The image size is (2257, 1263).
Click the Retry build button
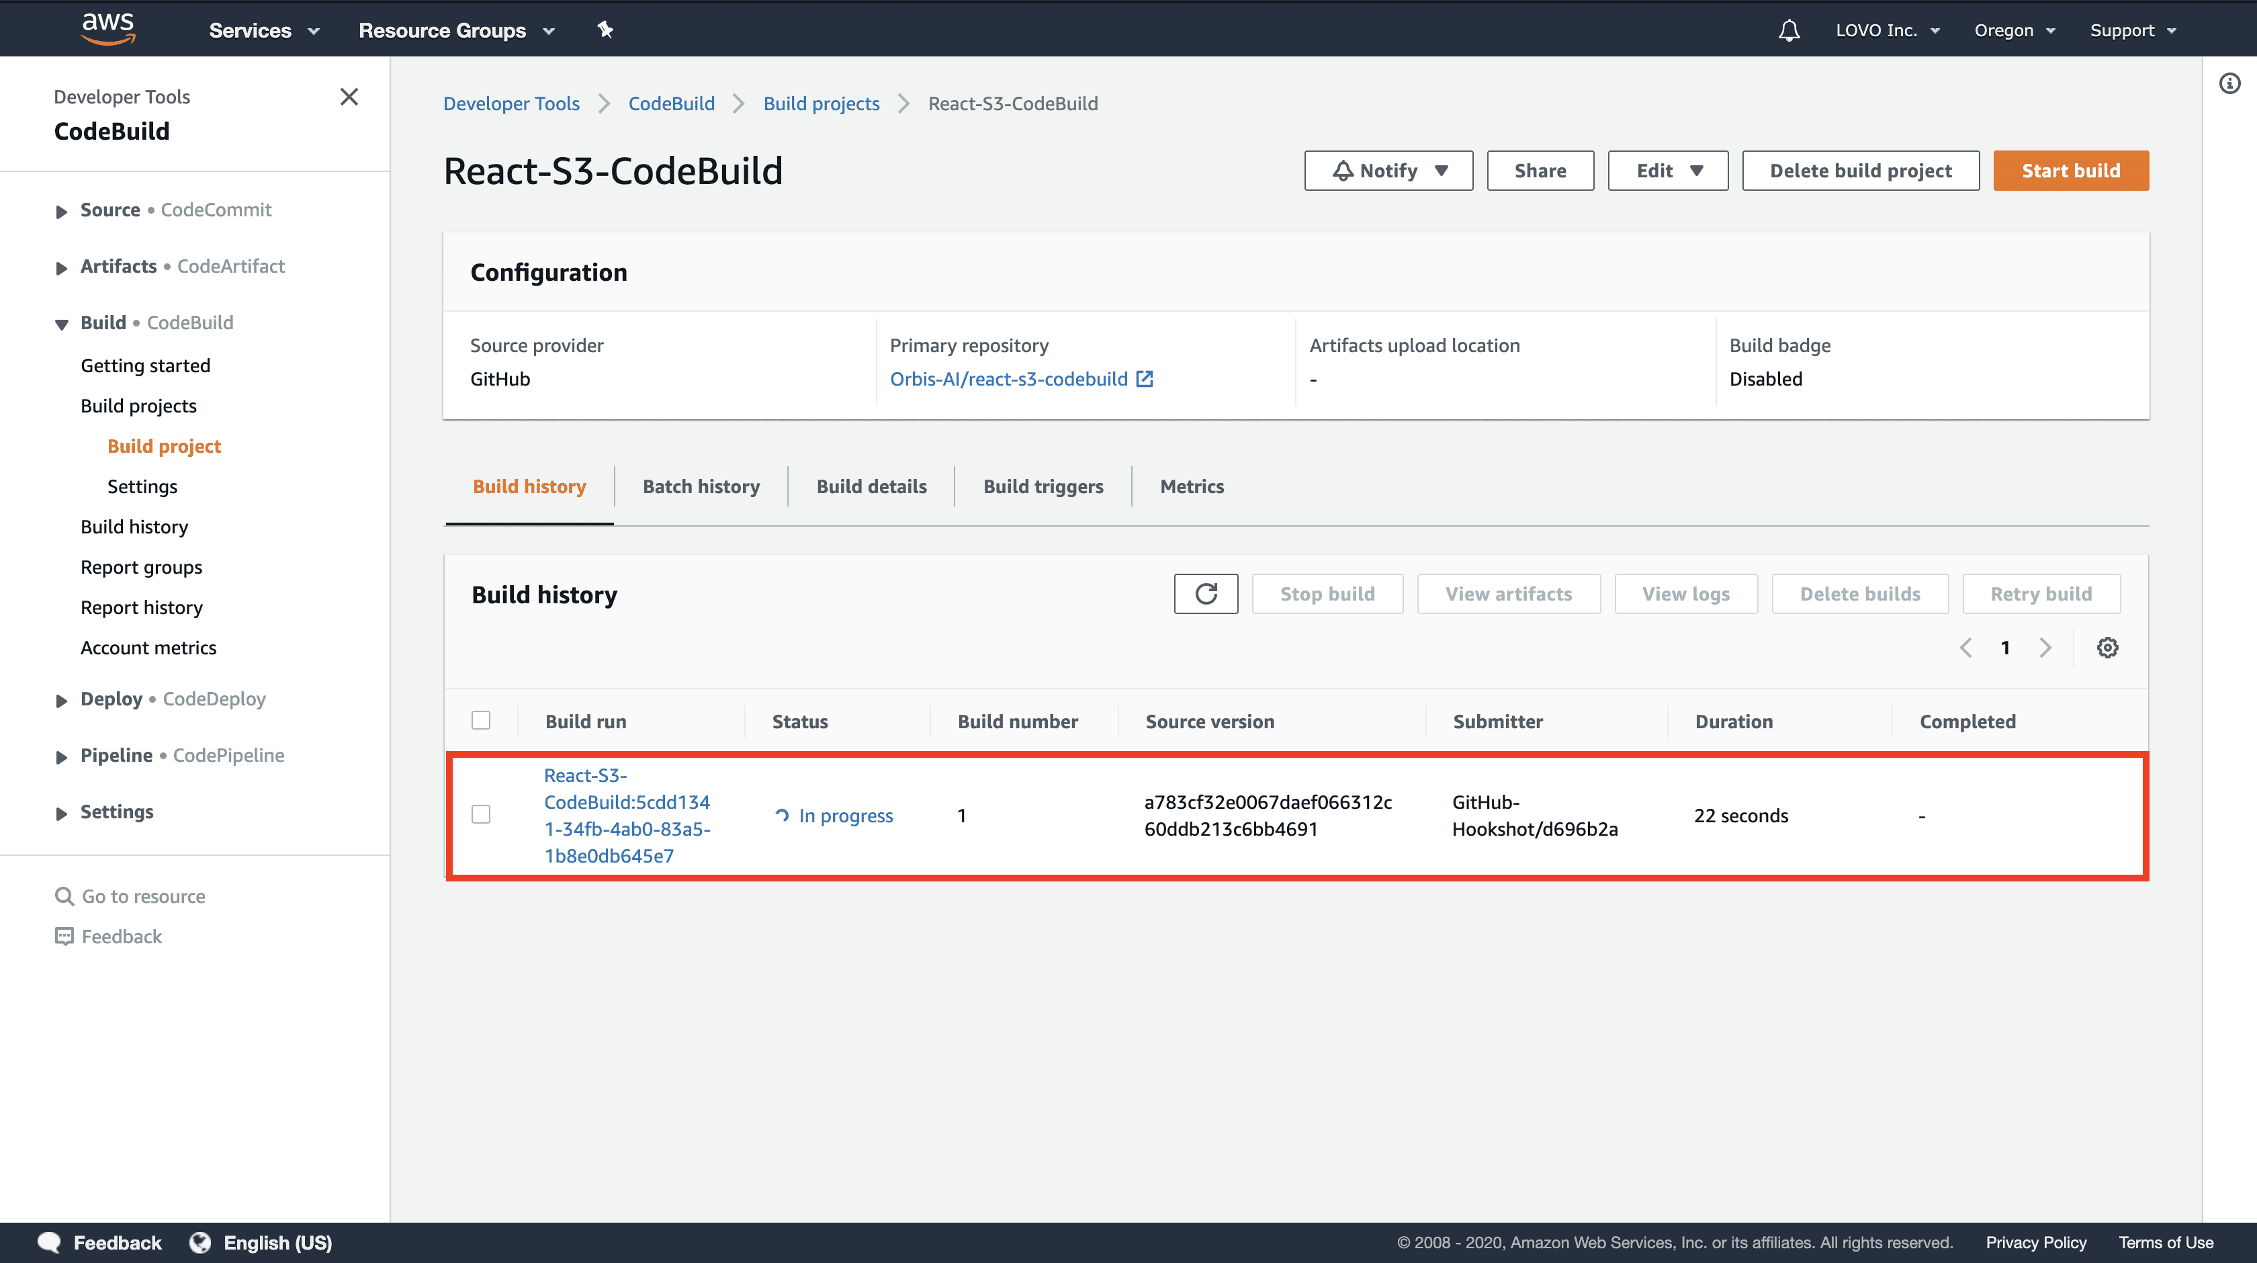(2041, 593)
